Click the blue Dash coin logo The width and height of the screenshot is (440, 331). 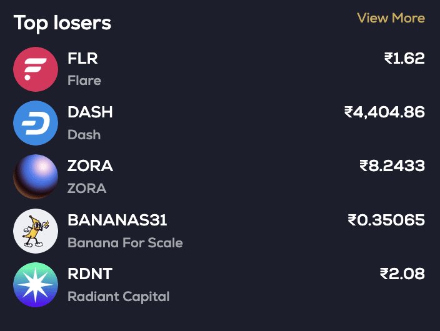click(x=36, y=123)
